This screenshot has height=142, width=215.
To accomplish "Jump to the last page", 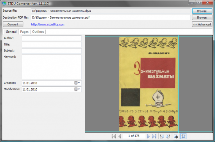I will 154,136.
